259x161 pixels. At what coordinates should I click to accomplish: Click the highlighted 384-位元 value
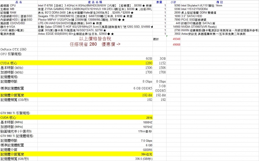(x=95, y=154)
